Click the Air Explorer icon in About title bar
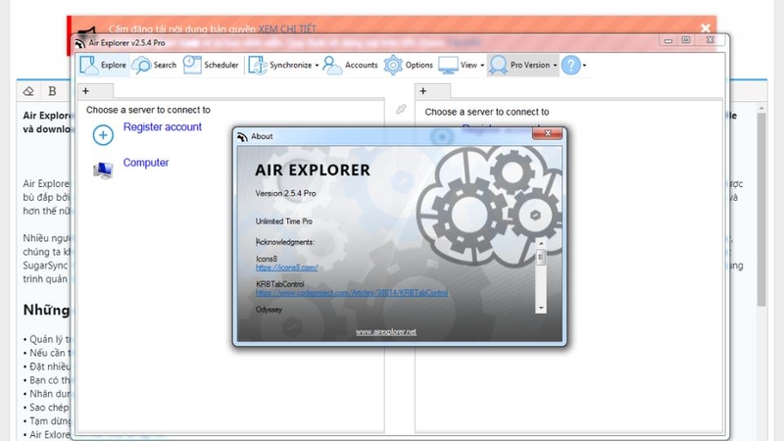The height and width of the screenshot is (441, 784). [242, 136]
